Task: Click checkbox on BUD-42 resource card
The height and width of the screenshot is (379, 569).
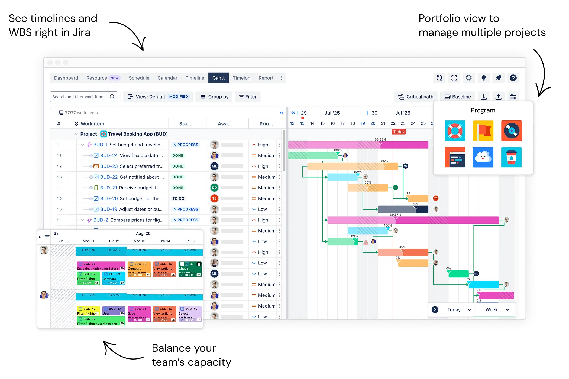Action: point(80,309)
